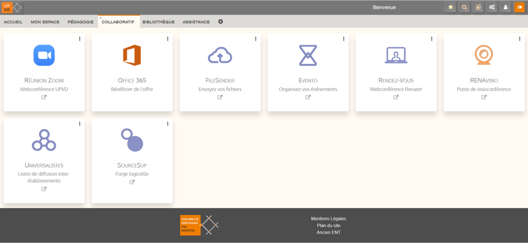This screenshot has height=243, width=528.
Task: Click the UPVD logo in top-left header
Action: (x=12, y=7)
